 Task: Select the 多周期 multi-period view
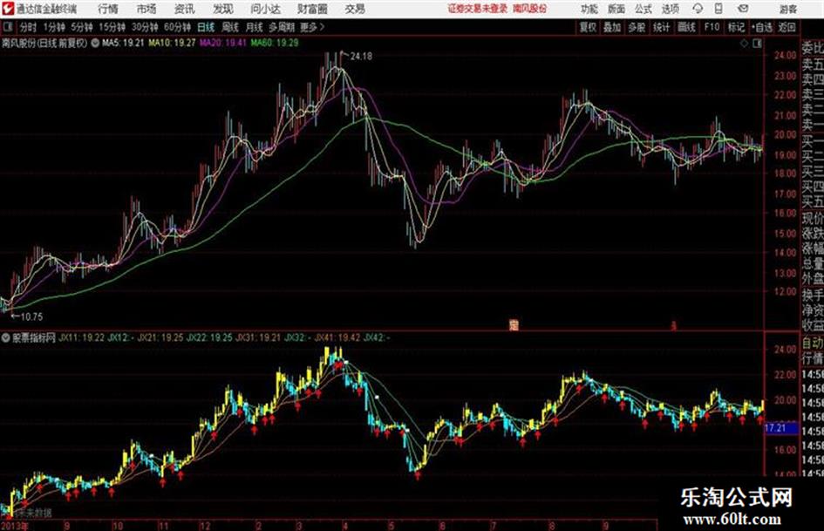[282, 27]
